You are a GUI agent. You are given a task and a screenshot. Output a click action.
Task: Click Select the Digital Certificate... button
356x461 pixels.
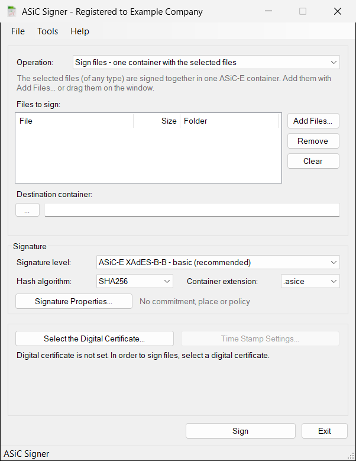[95, 339]
